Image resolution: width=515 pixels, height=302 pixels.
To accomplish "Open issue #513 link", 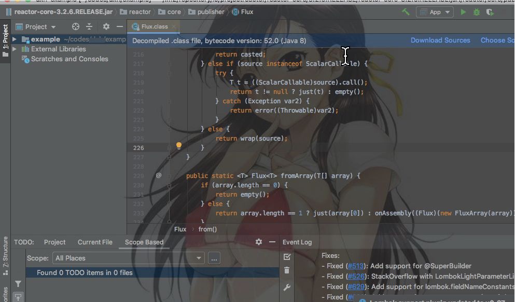I will coord(356,266).
